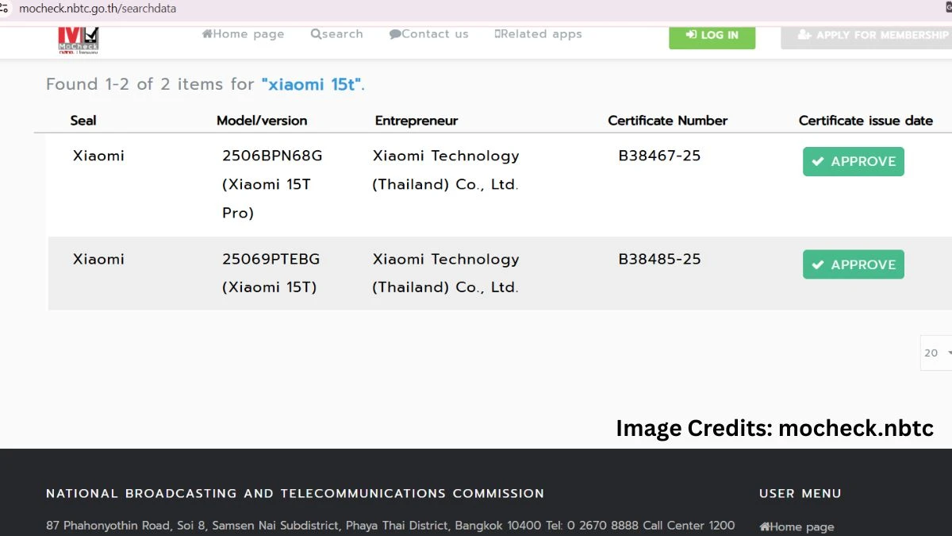Click the footer address line
Image resolution: width=952 pixels, height=536 pixels.
tap(390, 526)
